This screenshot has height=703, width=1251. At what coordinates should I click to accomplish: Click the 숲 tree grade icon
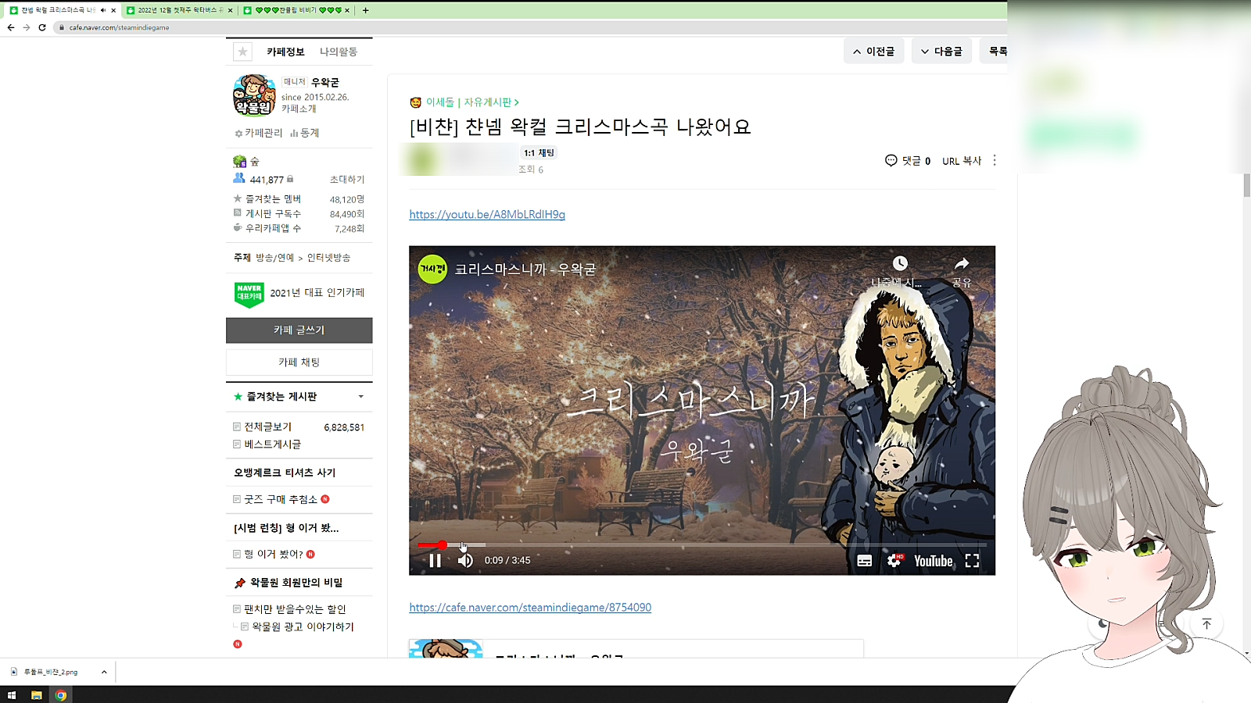[240, 161]
